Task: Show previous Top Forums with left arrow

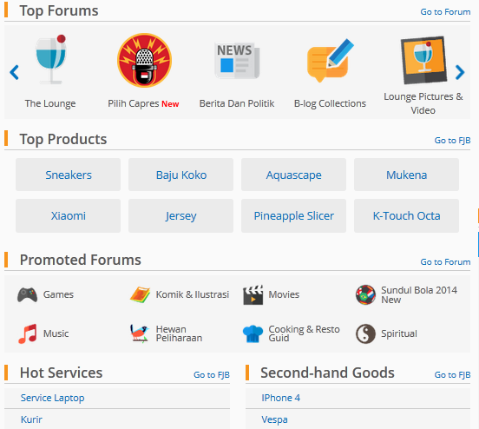Action: (15, 72)
